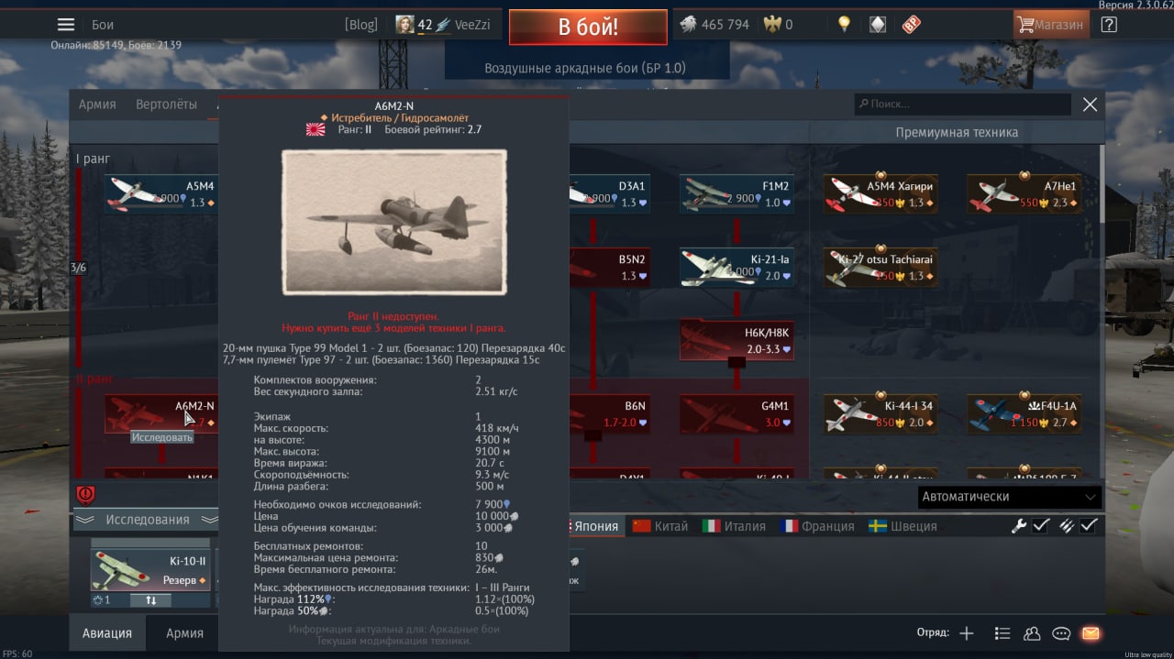Open the chat speech bubble icon

pos(1061,633)
